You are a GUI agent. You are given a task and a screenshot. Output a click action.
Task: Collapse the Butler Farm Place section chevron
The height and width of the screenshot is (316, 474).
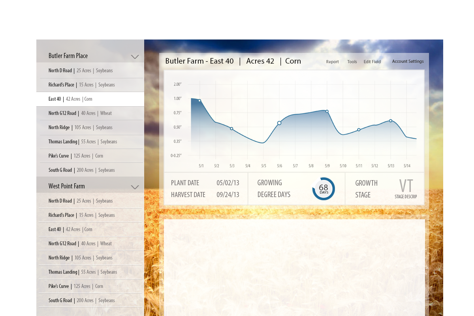click(135, 57)
